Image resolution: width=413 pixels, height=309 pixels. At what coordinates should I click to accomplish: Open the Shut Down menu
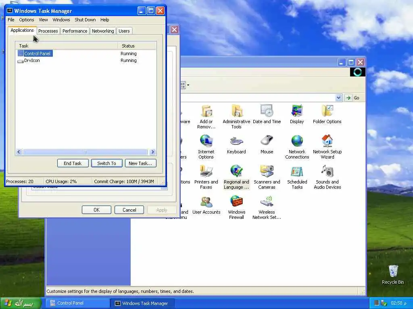pyautogui.click(x=85, y=20)
